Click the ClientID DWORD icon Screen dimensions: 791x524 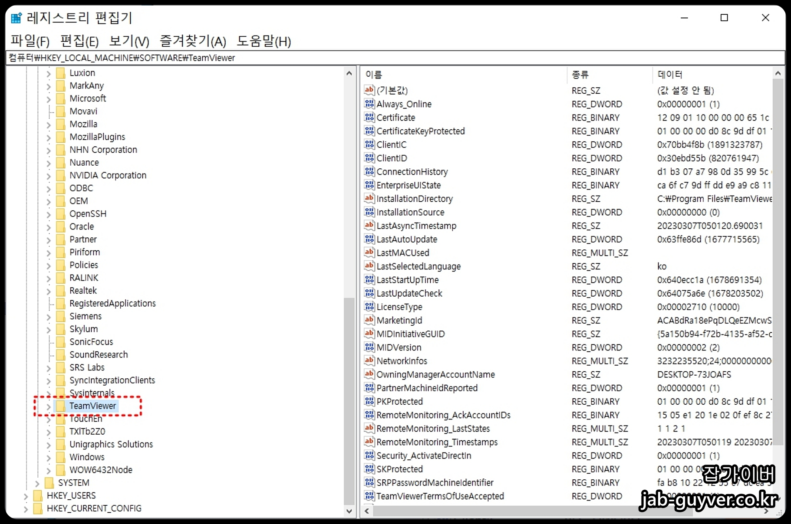[x=369, y=158]
